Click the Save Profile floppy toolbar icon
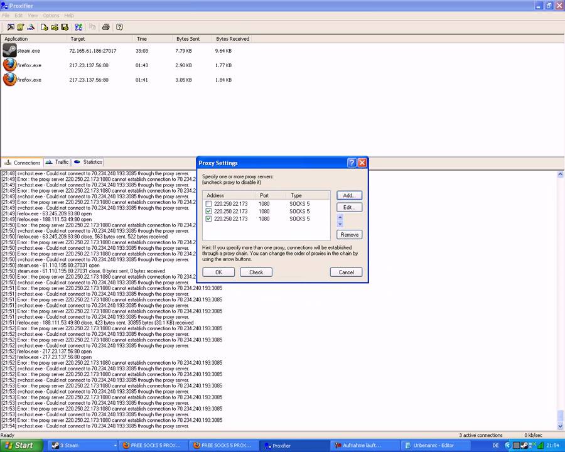The height and width of the screenshot is (452, 565). [x=65, y=27]
